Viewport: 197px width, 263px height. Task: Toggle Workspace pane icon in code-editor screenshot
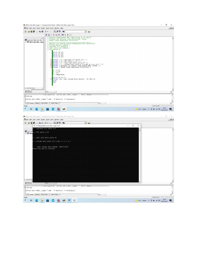click(x=55, y=31)
